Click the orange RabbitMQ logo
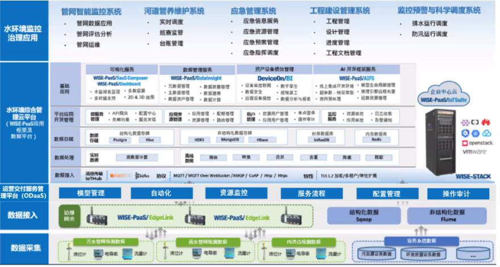 [x=121, y=175]
